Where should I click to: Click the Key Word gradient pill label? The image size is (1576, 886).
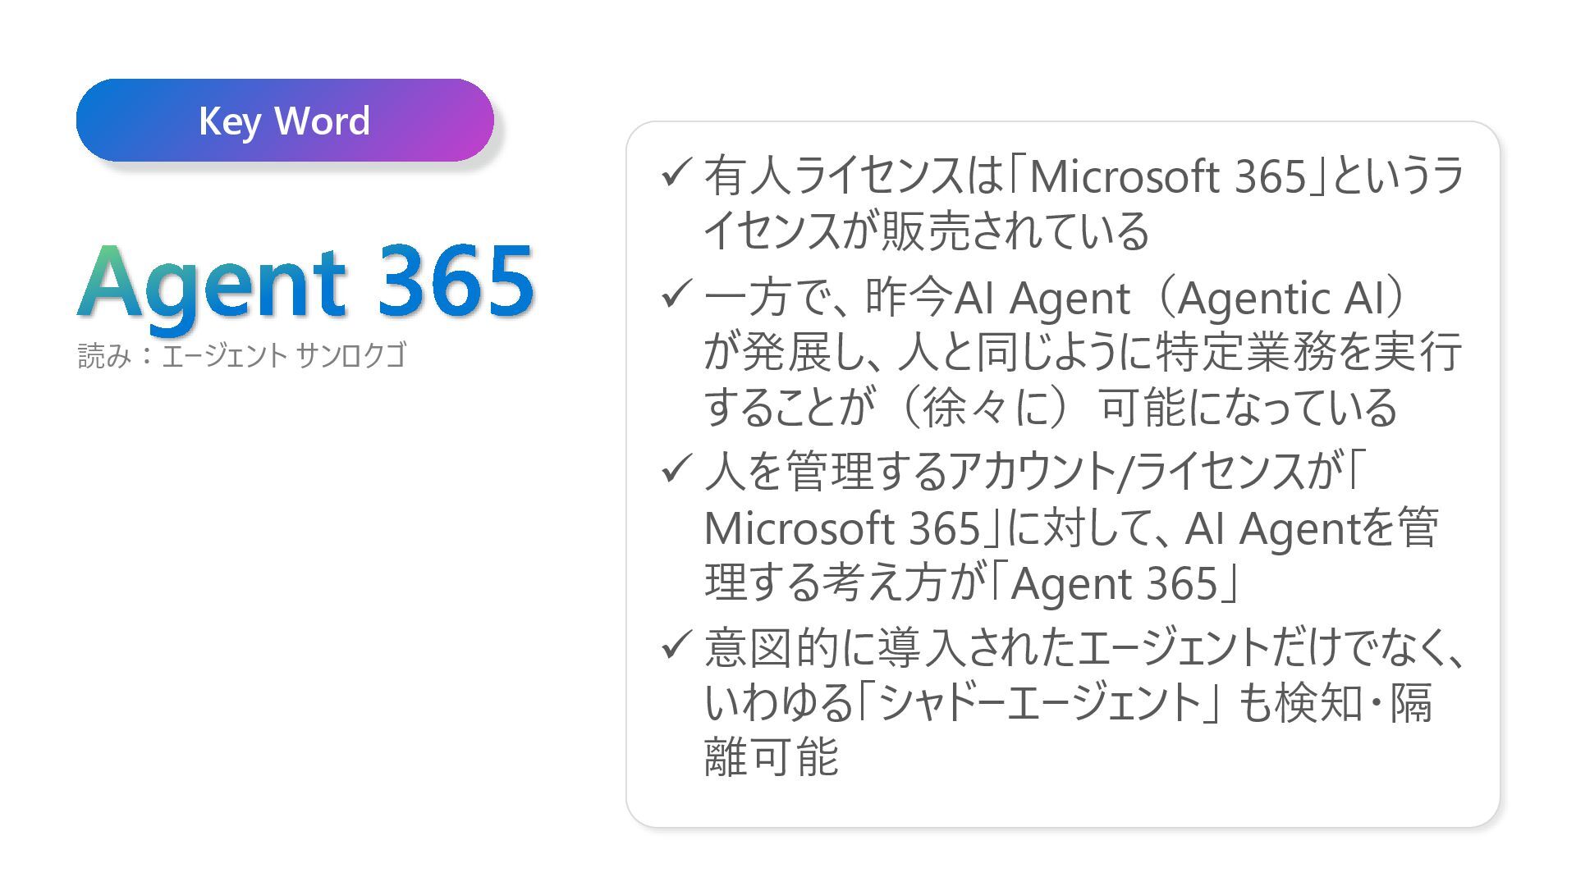click(284, 121)
